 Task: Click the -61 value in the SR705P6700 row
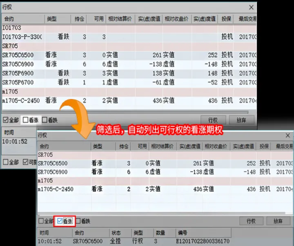point(157,82)
